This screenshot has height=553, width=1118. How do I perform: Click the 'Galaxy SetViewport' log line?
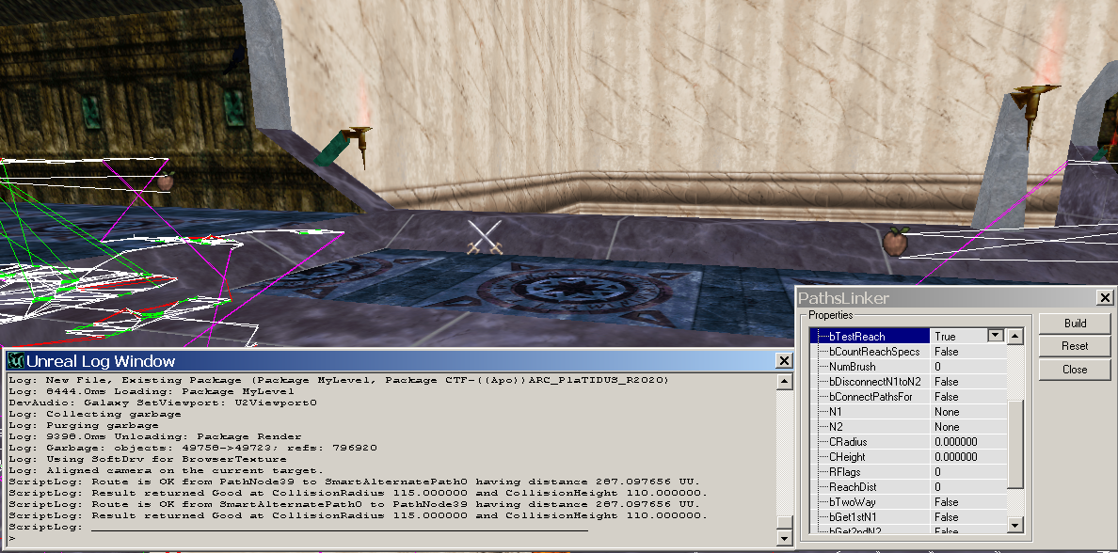point(163,403)
